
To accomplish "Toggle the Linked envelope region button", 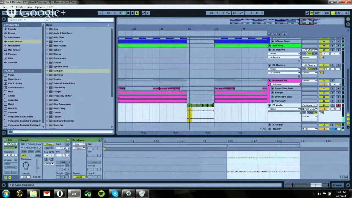I will tap(79, 177).
